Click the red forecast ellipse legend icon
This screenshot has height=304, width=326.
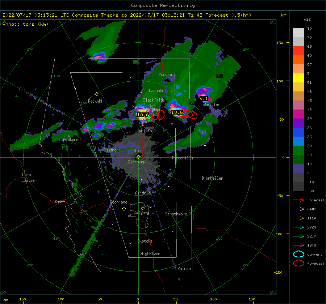298,263
